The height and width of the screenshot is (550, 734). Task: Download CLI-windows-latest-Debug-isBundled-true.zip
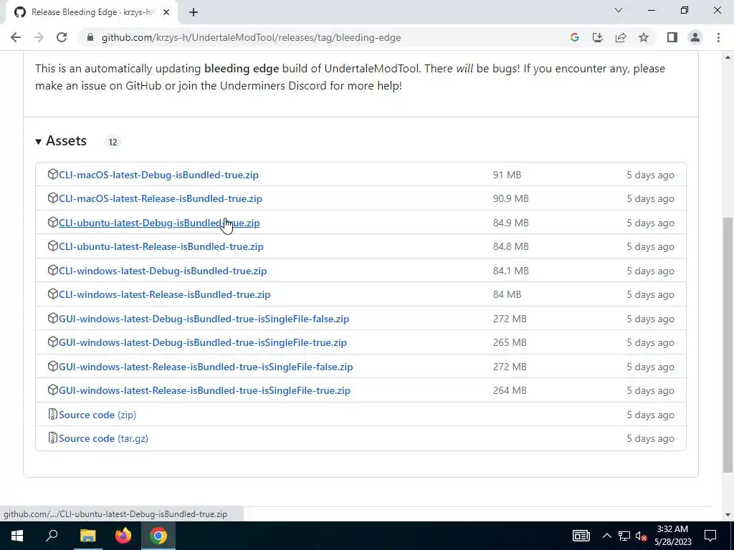(163, 271)
